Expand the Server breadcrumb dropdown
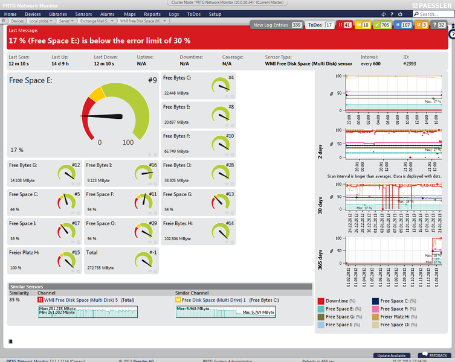The height and width of the screenshot is (362, 455). [x=72, y=21]
